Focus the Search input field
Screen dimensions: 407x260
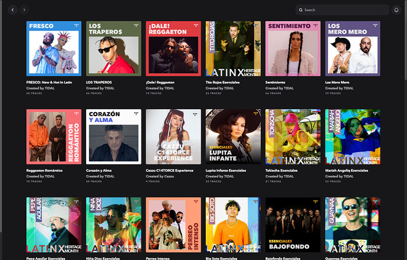(342, 10)
